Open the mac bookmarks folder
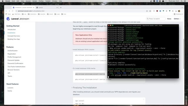The image size is (188, 106). coord(64,14)
